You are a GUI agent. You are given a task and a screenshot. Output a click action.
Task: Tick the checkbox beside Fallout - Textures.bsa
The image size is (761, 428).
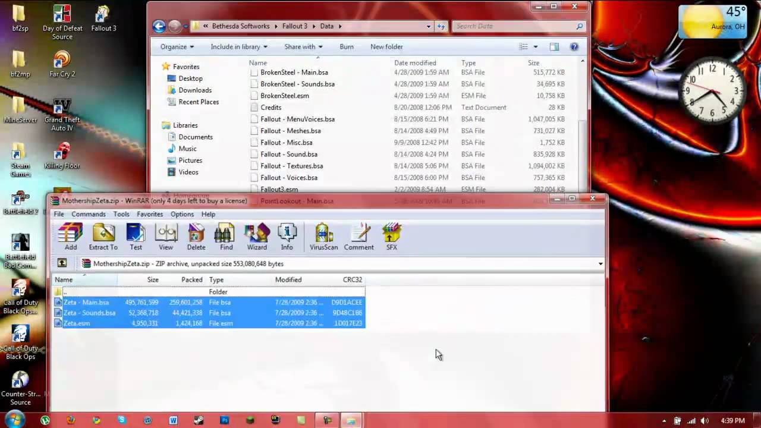[x=254, y=166]
